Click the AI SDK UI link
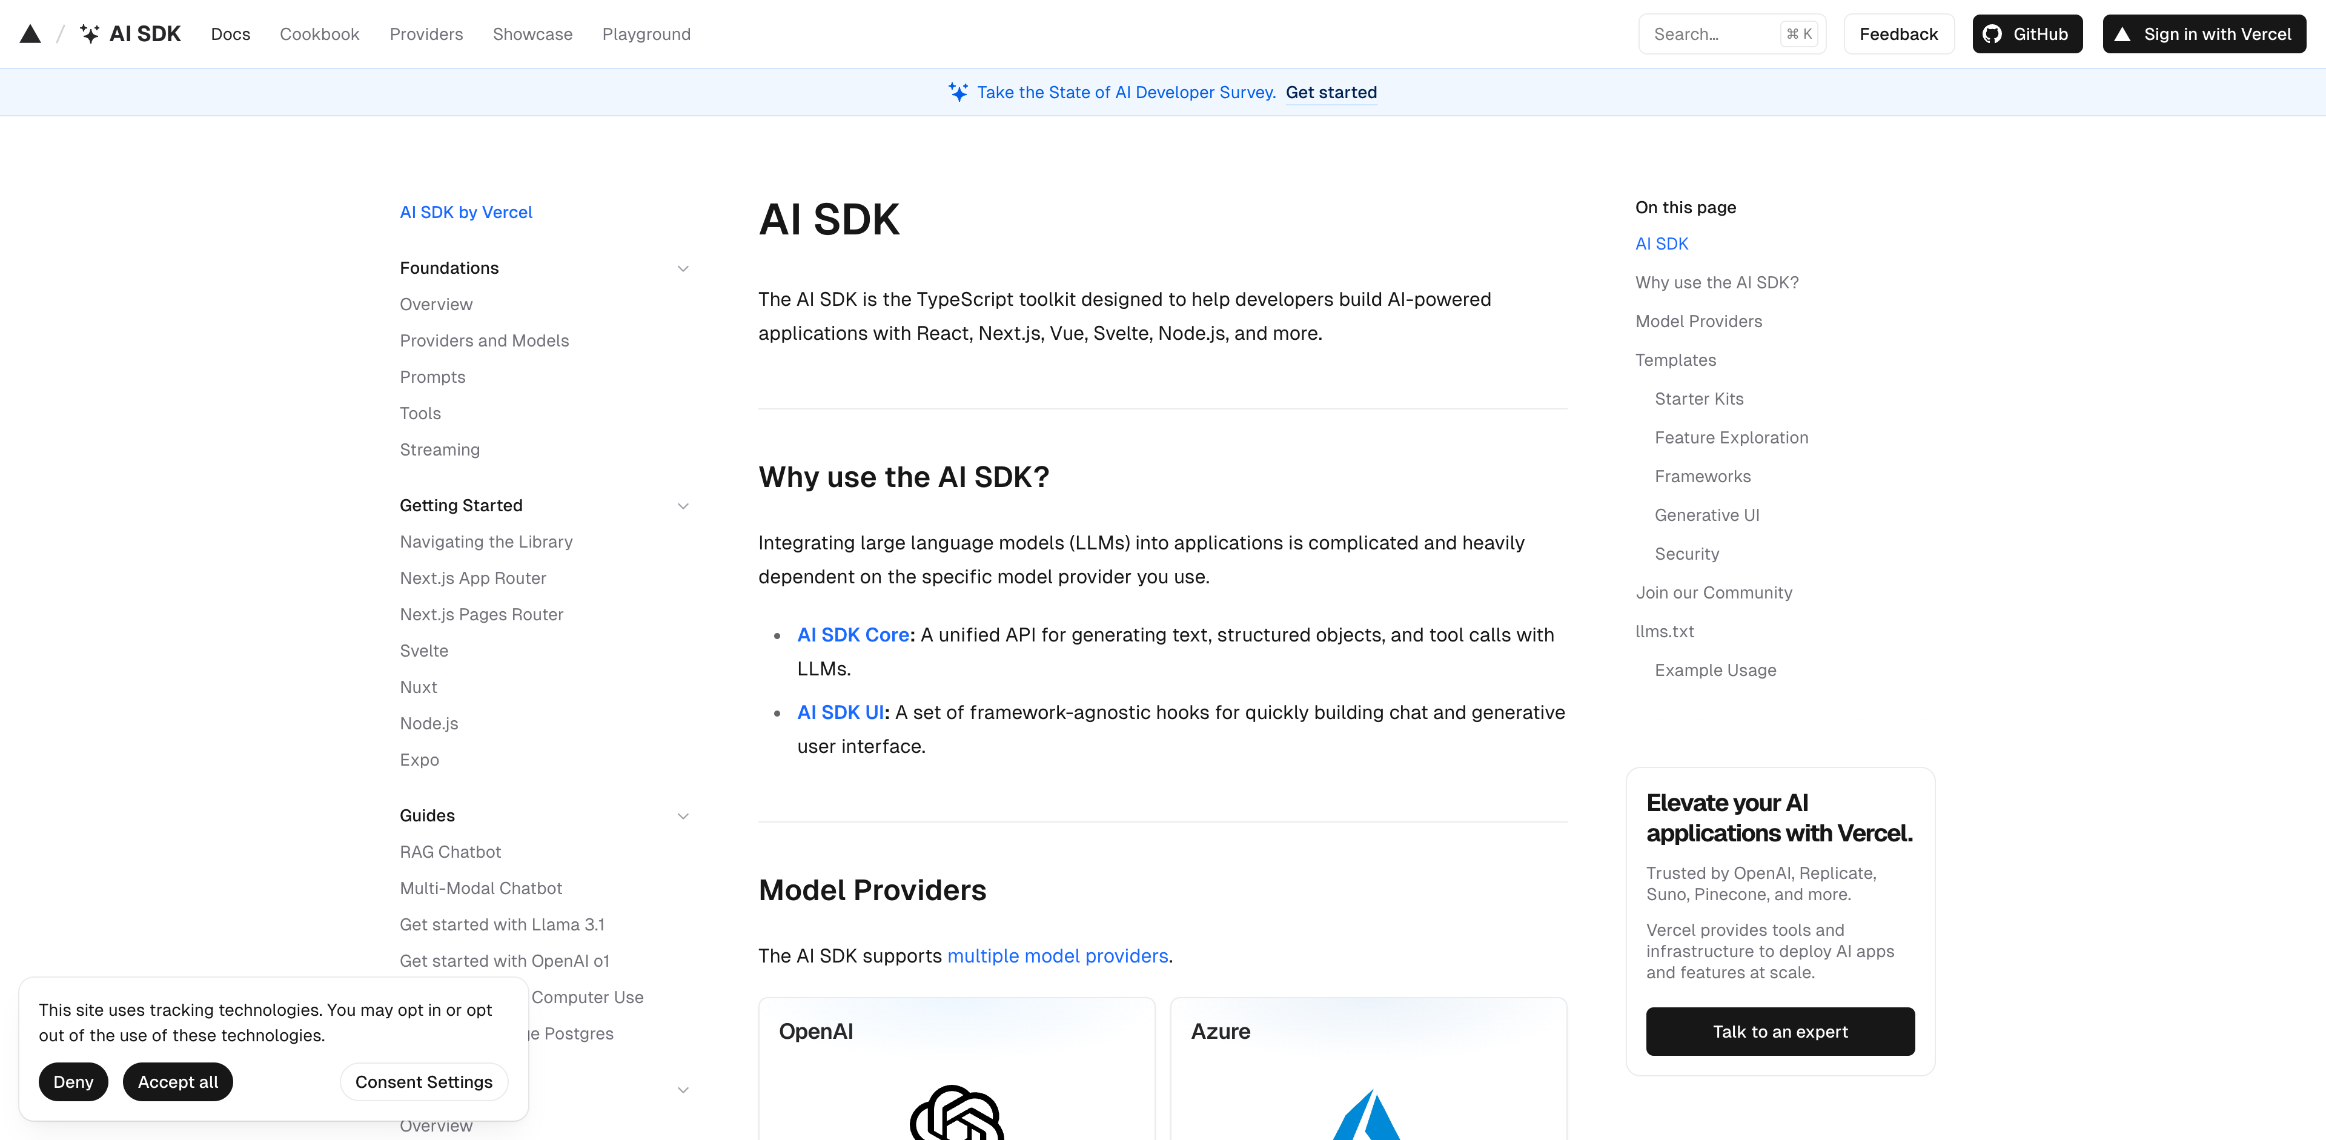This screenshot has width=2326, height=1140. (x=840, y=712)
